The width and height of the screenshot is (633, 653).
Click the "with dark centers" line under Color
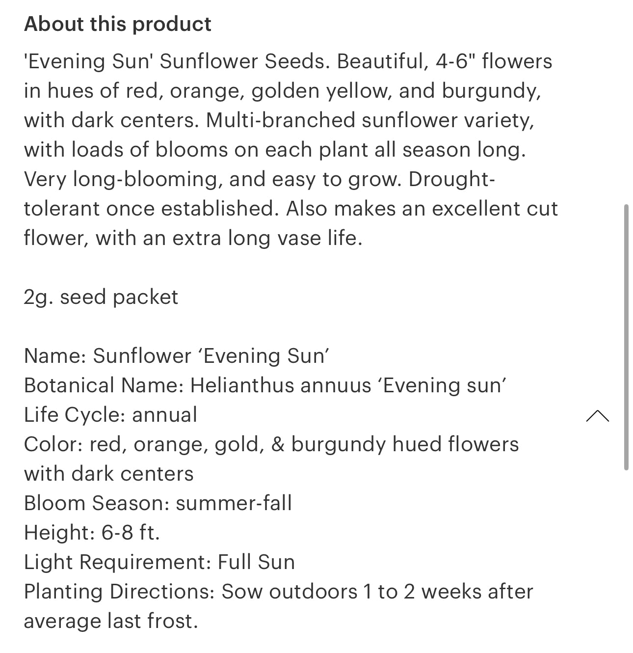(x=108, y=474)
